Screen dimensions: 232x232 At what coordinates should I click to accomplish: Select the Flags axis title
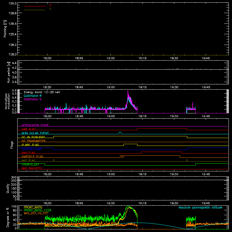point(12,145)
